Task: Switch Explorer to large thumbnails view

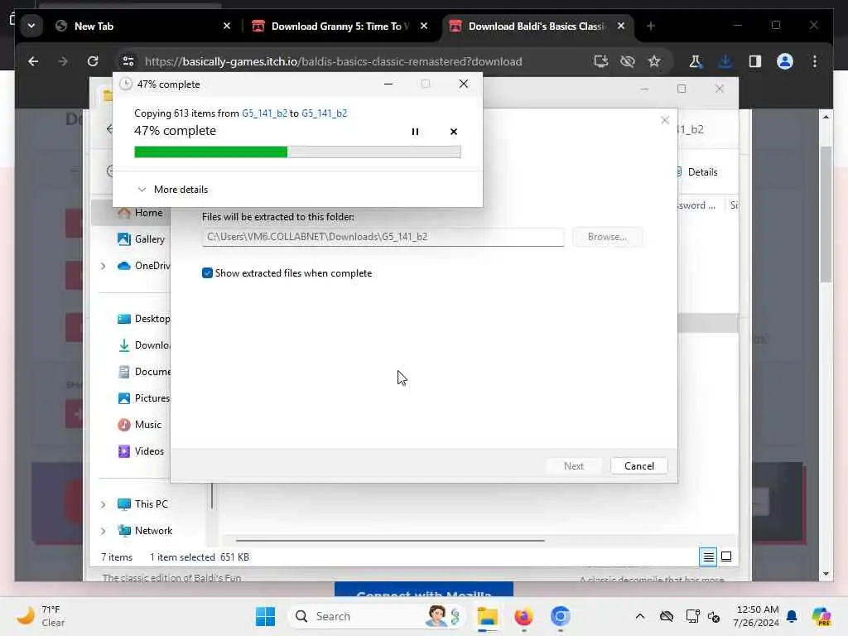Action: [726, 556]
